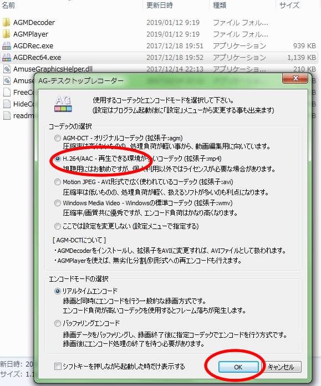Select the file name AmuseGraphicsHelper.dll
This screenshot has width=321, height=386.
point(53,69)
